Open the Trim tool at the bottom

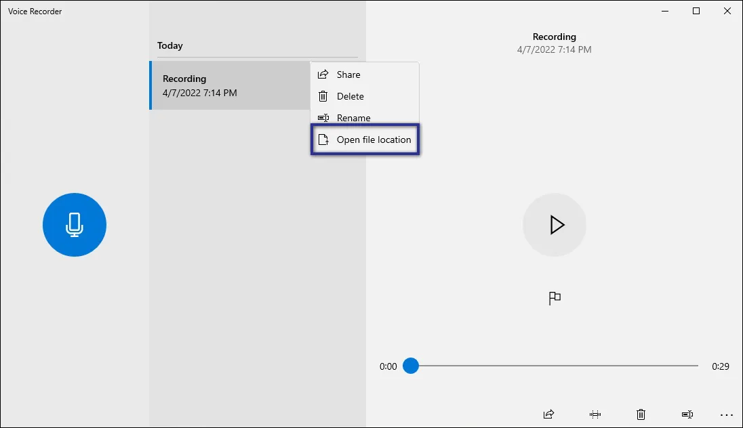click(595, 414)
